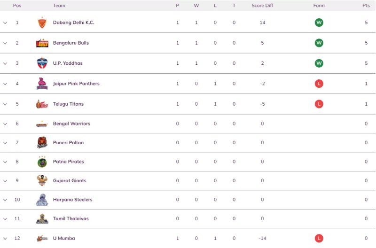
Task: Expand the U Mumba row chevron
Action: point(5,239)
